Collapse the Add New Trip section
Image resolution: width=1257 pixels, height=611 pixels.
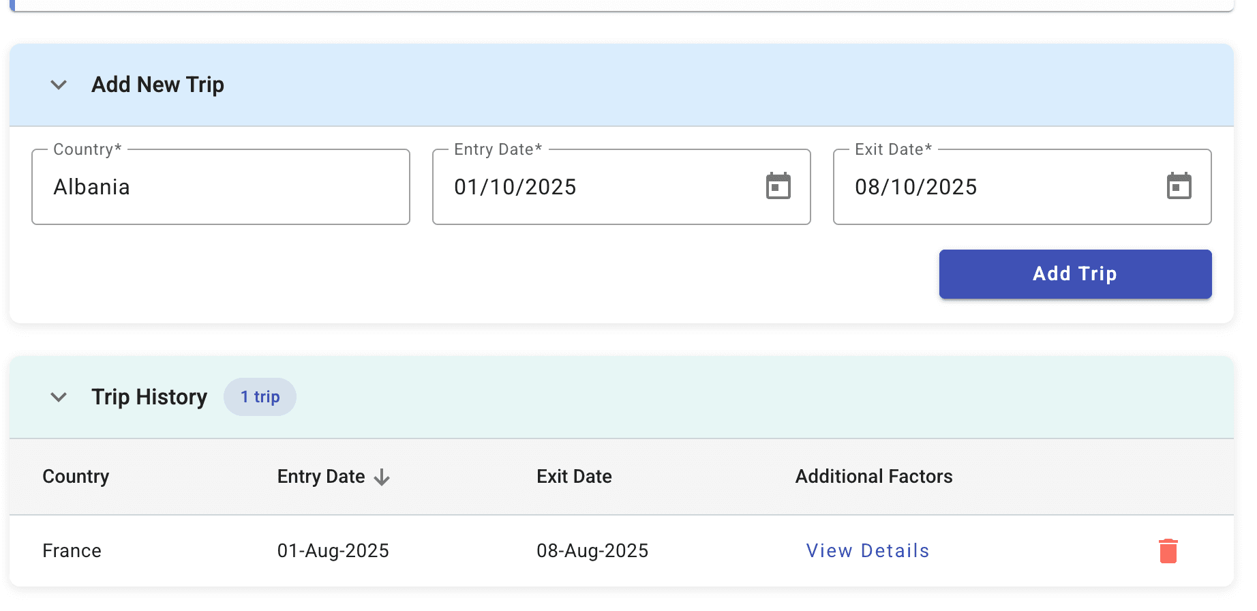59,85
